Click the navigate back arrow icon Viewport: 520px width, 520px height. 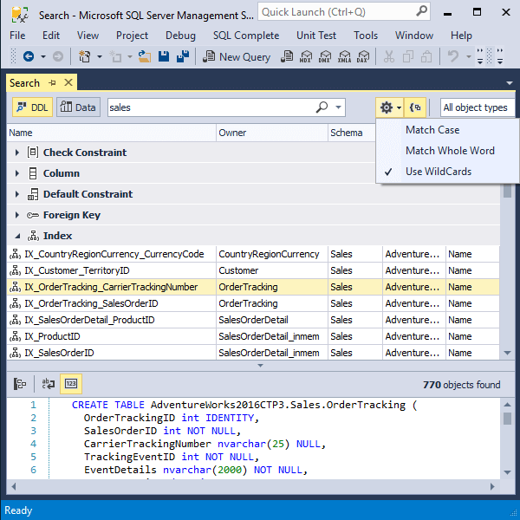click(x=29, y=56)
